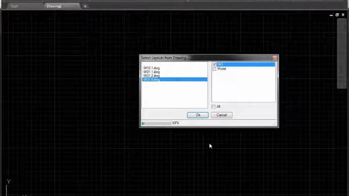Click the Cancel button

coord(222,115)
